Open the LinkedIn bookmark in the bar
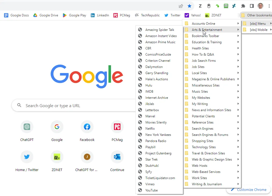 100,15
